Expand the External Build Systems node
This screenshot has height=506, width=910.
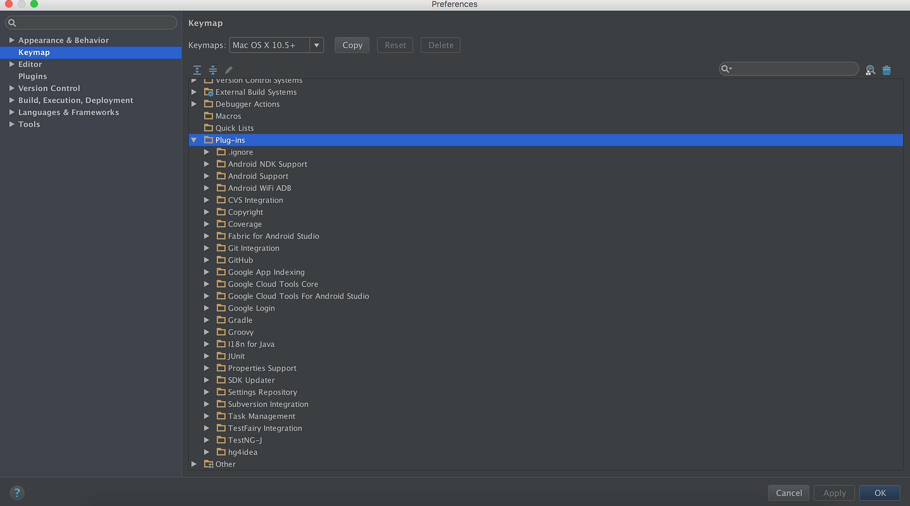pyautogui.click(x=194, y=92)
